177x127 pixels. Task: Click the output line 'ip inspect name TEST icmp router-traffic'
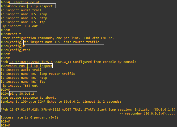(x=38, y=74)
